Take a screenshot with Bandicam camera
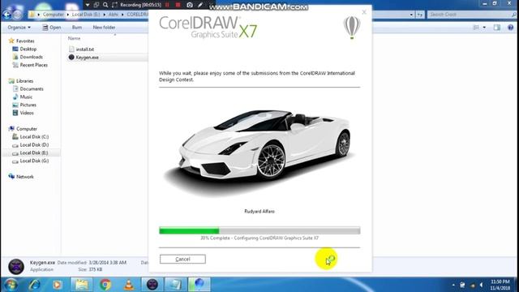519x292 pixels. 190,5
